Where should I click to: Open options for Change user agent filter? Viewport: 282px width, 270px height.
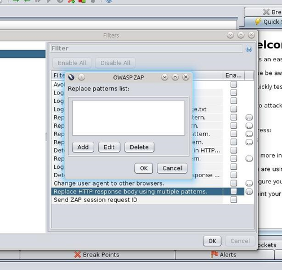[249, 183]
